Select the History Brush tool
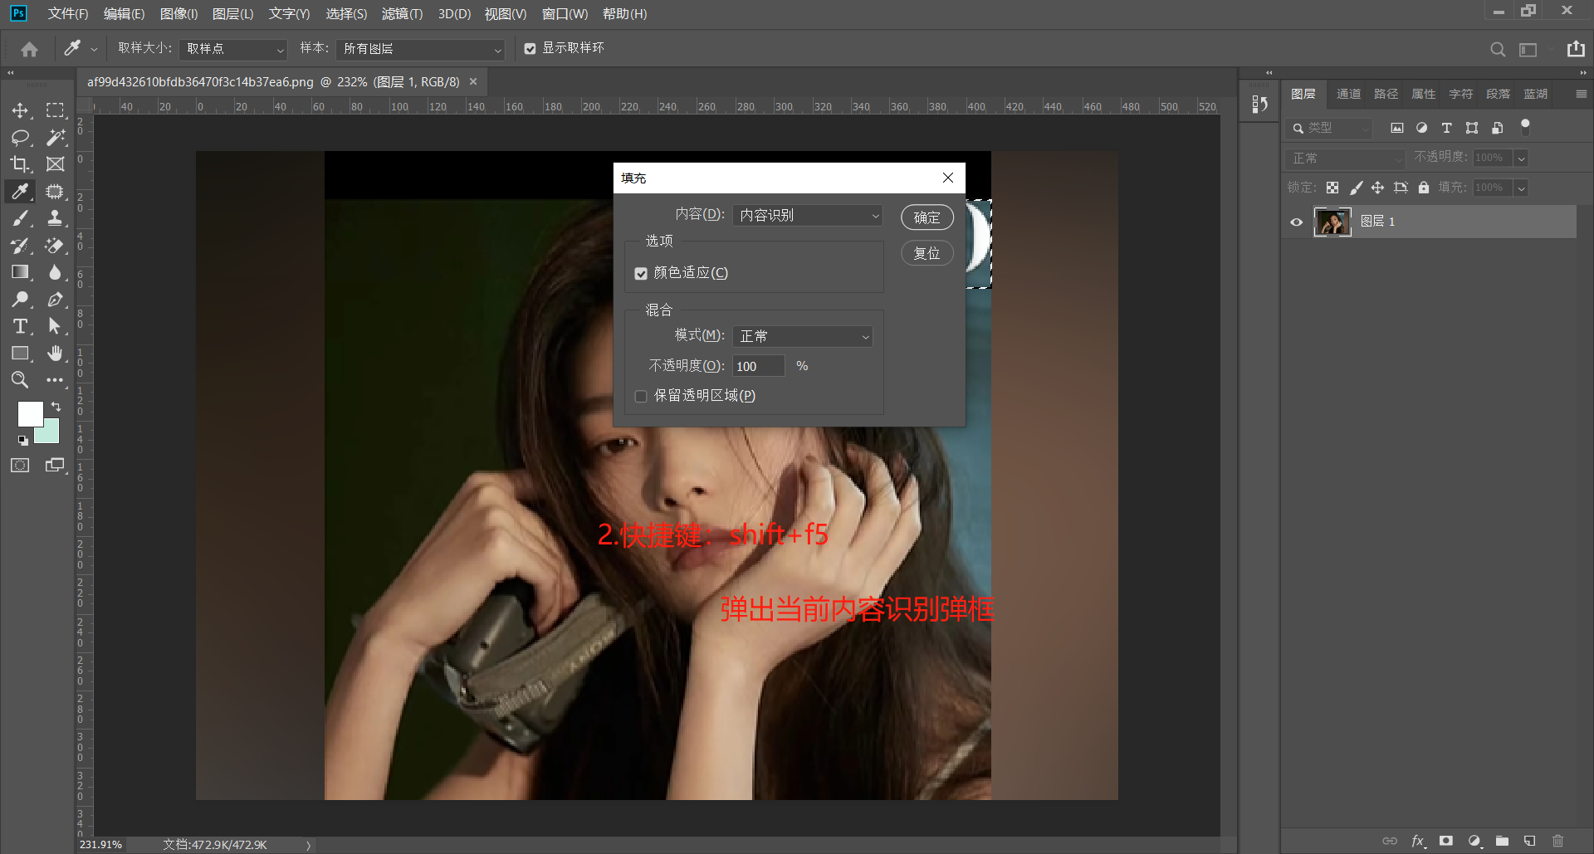This screenshot has width=1594, height=854. (20, 246)
